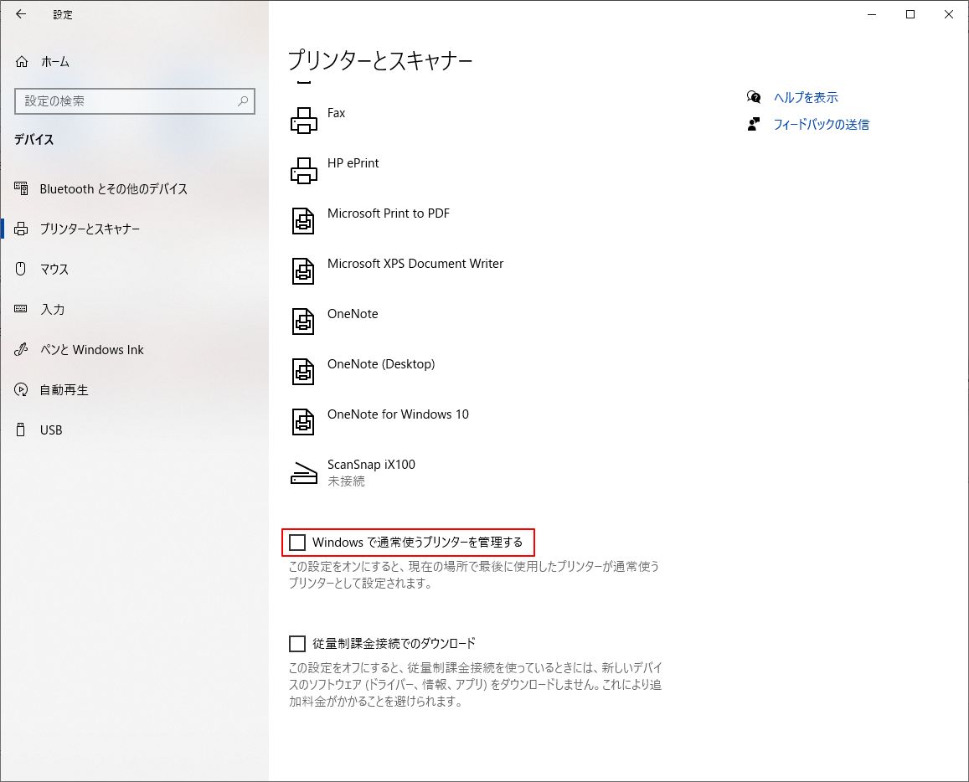Click the Fax printer icon
This screenshot has width=969, height=782.
303,121
